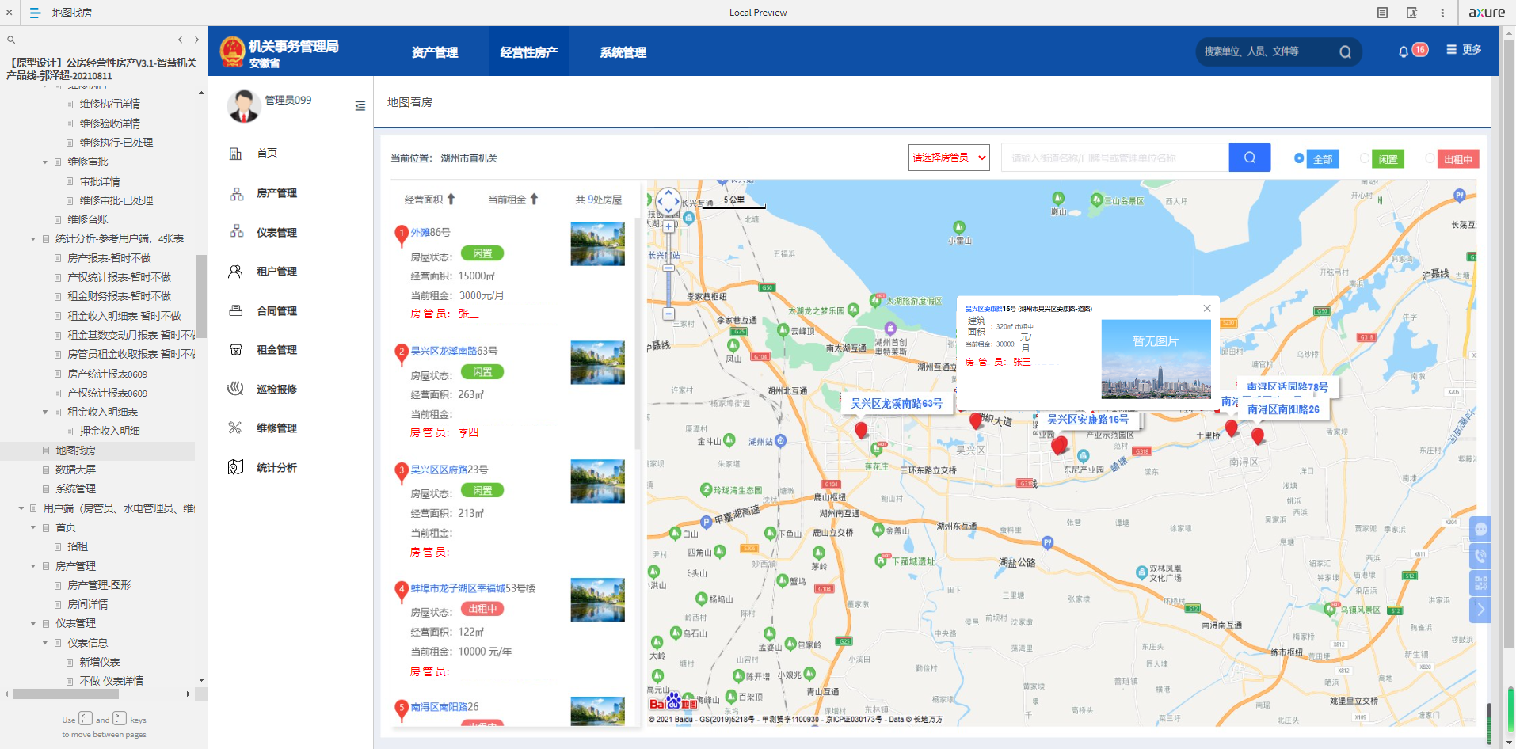Click the 租户管理 person icon
The width and height of the screenshot is (1516, 749).
pos(235,272)
